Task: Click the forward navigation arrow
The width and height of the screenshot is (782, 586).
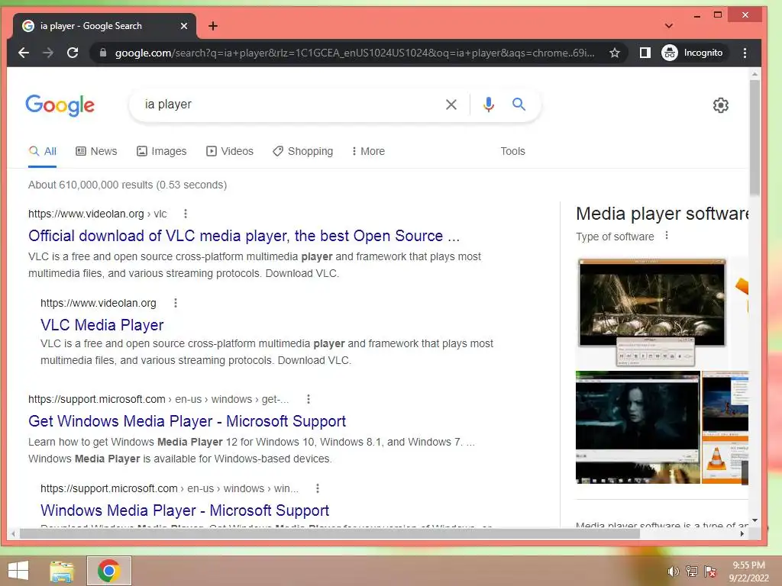Action: (x=48, y=53)
